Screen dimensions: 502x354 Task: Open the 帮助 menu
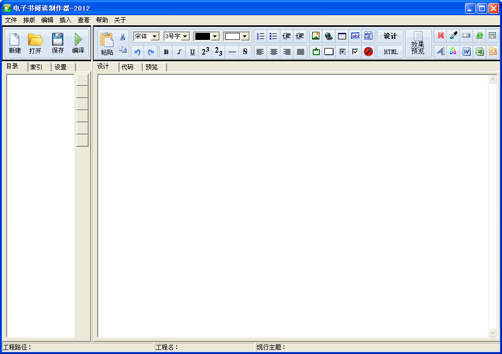point(102,20)
